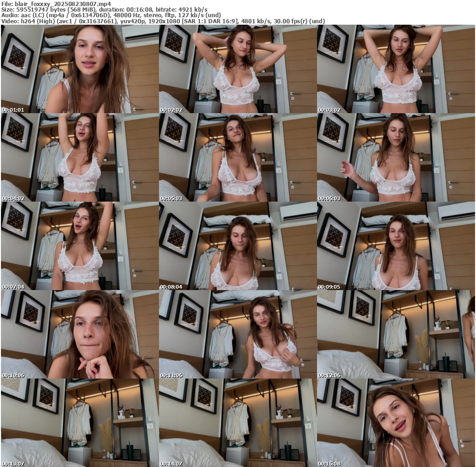Screen dimensions: 476x467
Task: Click the frame stamped 00:14:07
Action: click(x=238, y=423)
